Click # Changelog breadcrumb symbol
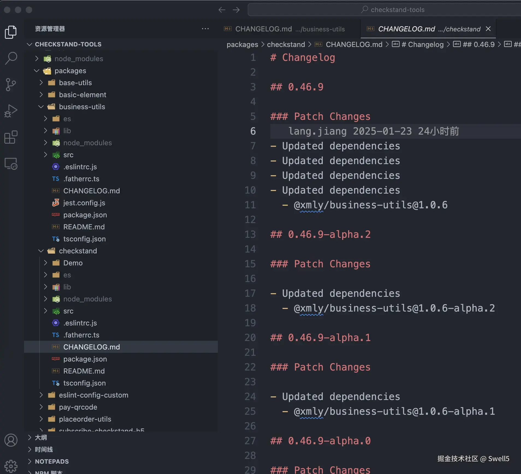Screen dimensions: 521x474 [x=418, y=45]
